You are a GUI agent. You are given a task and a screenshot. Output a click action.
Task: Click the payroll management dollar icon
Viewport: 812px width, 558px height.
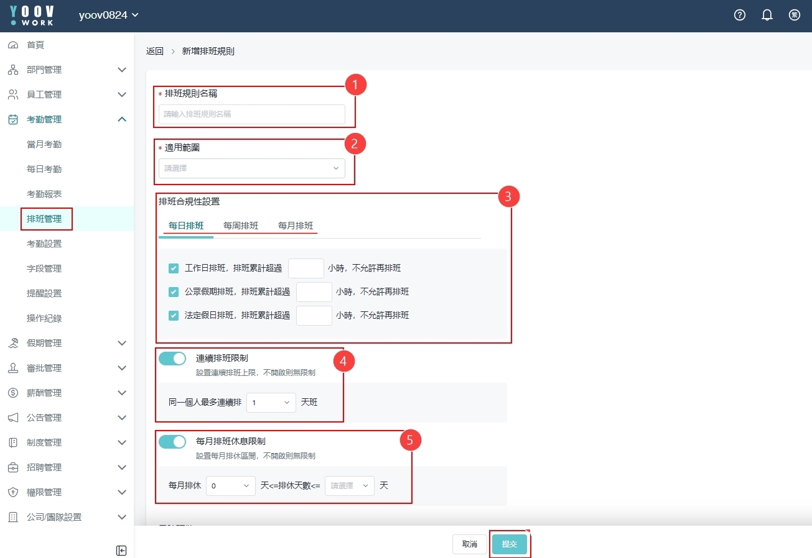pyautogui.click(x=13, y=393)
